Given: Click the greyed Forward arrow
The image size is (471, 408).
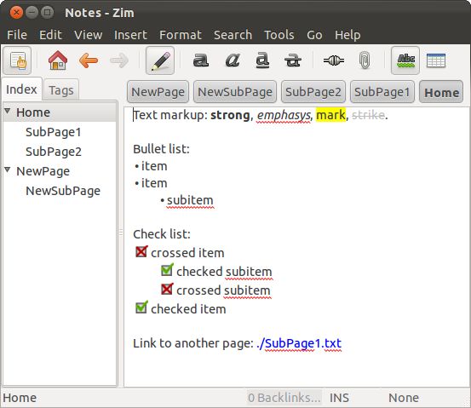Looking at the screenshot, I should [119, 60].
